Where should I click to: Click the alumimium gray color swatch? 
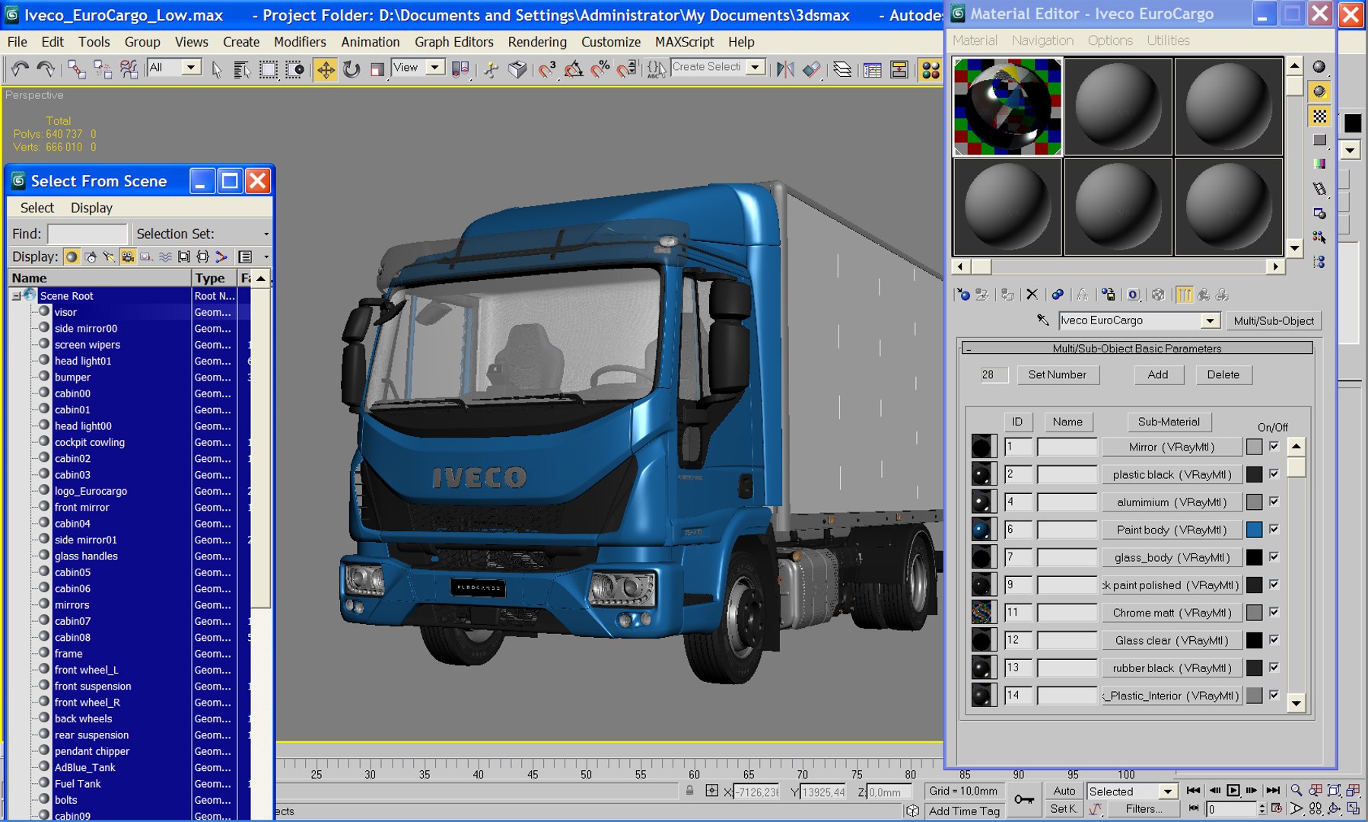pyautogui.click(x=1255, y=502)
